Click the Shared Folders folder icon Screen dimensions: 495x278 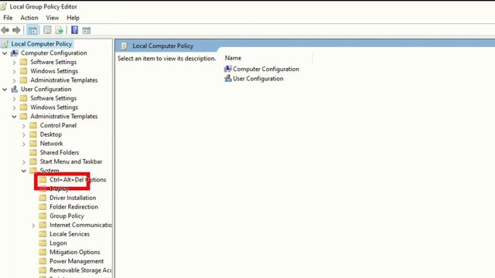[33, 153]
